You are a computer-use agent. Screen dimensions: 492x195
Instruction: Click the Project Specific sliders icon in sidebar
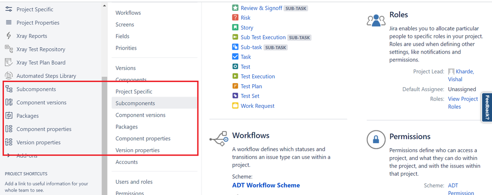click(9, 9)
